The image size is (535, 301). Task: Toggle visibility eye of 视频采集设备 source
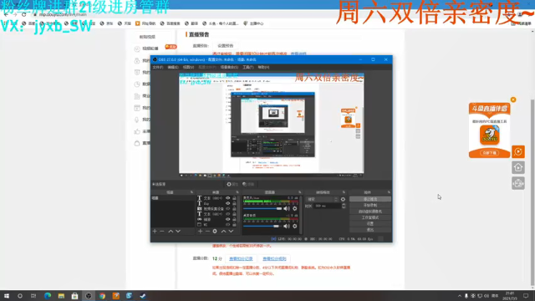(x=227, y=208)
